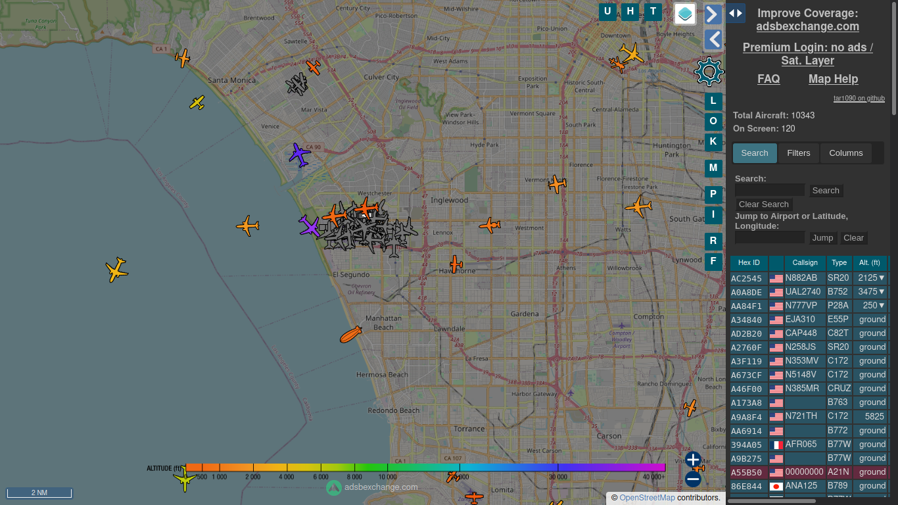Switch to the Search tab
This screenshot has width=898, height=505.
[x=755, y=153]
